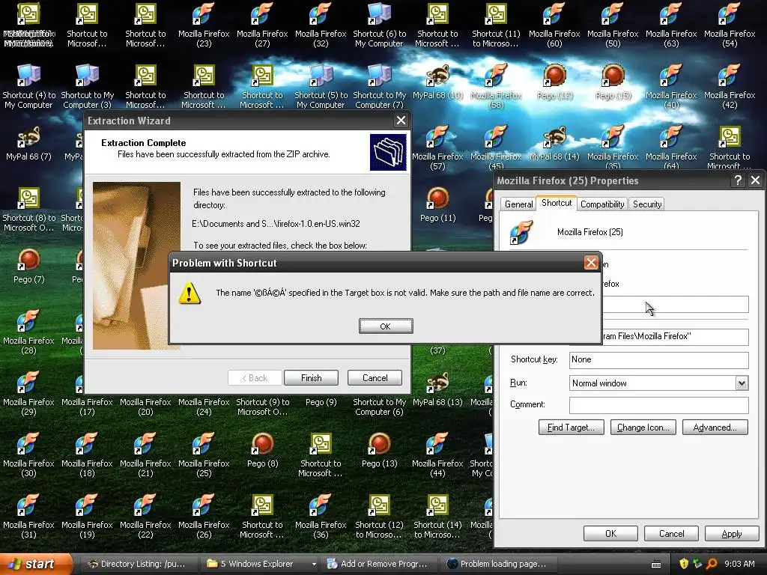Open the Security tab in Properties
The width and height of the screenshot is (767, 575).
(646, 204)
